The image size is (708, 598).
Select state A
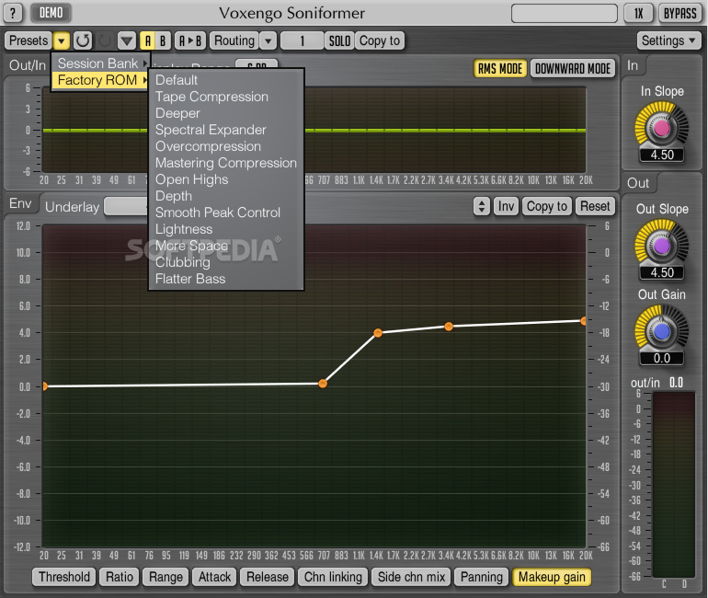click(x=148, y=40)
